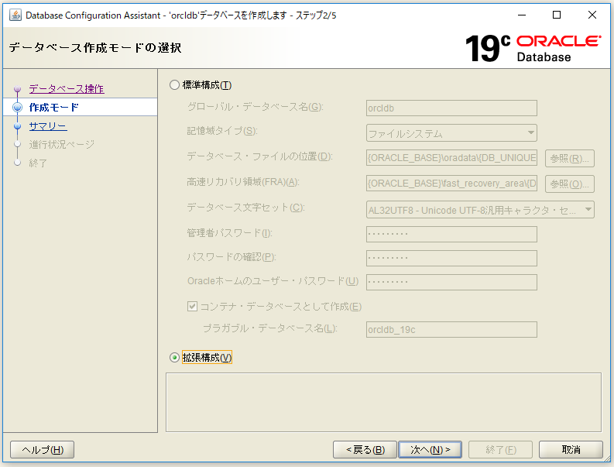Open the データベース文字セット dropdown
The image size is (614, 467).
click(480, 210)
